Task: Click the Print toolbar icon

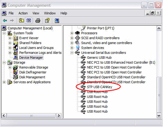Action: click(x=38, y=21)
